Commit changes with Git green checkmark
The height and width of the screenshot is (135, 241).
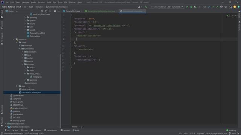coord(213,7)
